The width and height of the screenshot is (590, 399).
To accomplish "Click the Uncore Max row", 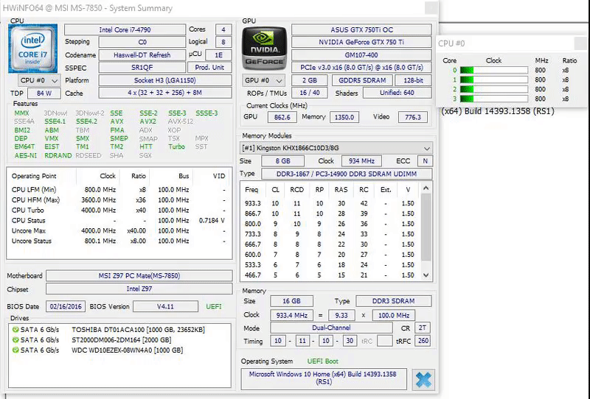I will [x=119, y=230].
